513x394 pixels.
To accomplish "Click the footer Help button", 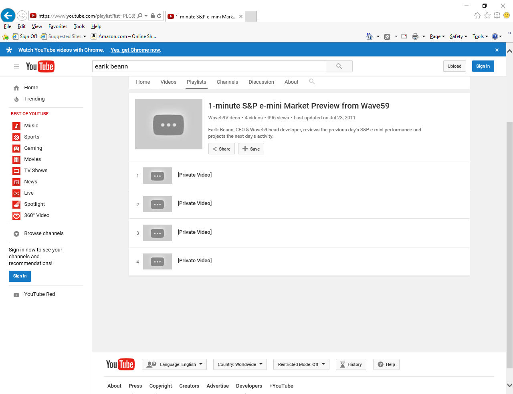I will (386, 364).
